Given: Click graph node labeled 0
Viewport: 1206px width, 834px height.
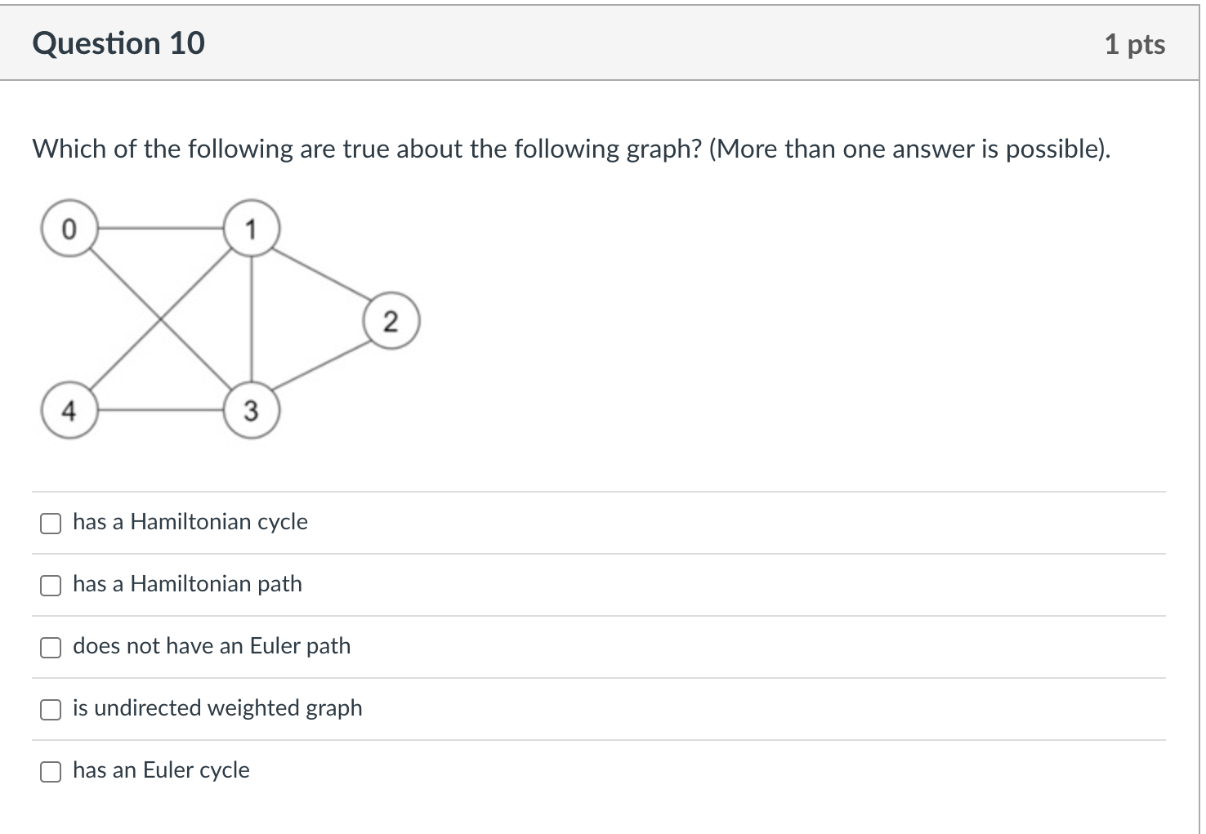Looking at the screenshot, I should click(x=69, y=229).
